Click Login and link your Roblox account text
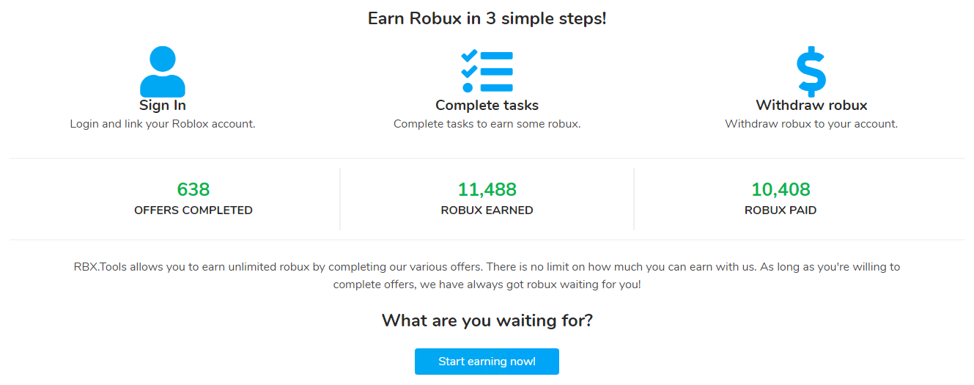Image resolution: width=974 pixels, height=385 pixels. (163, 124)
